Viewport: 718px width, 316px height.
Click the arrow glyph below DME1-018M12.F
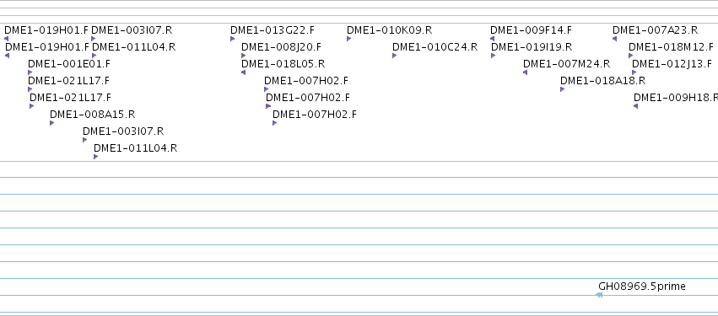tap(630, 56)
